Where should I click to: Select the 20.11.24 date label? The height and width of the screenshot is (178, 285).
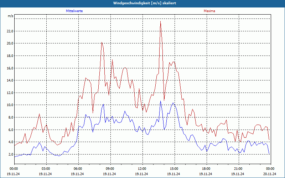tap(270, 174)
